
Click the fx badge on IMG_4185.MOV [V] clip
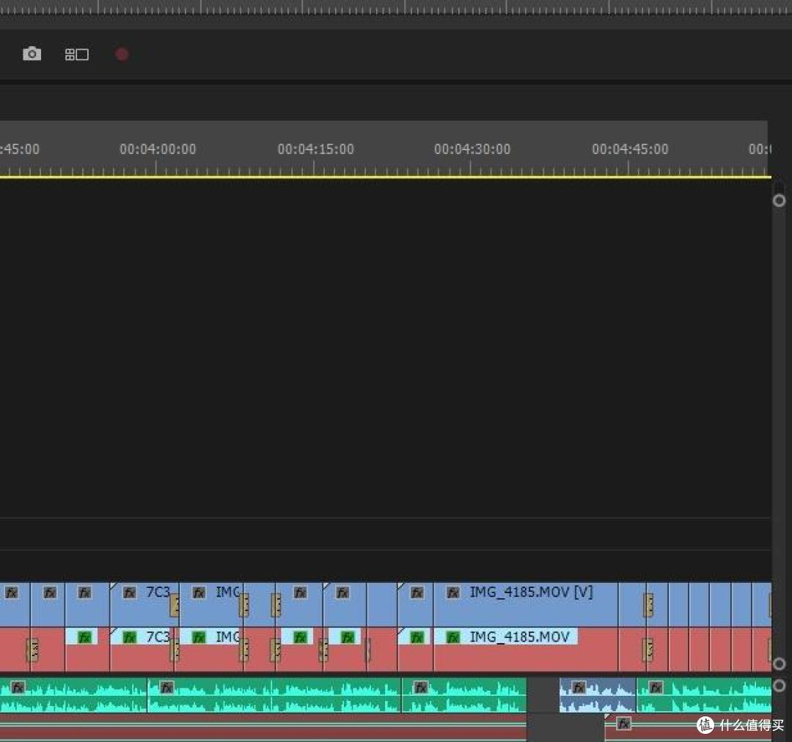453,592
